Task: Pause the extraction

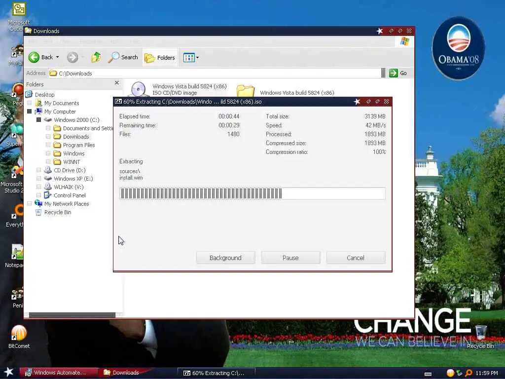Action: [290, 258]
